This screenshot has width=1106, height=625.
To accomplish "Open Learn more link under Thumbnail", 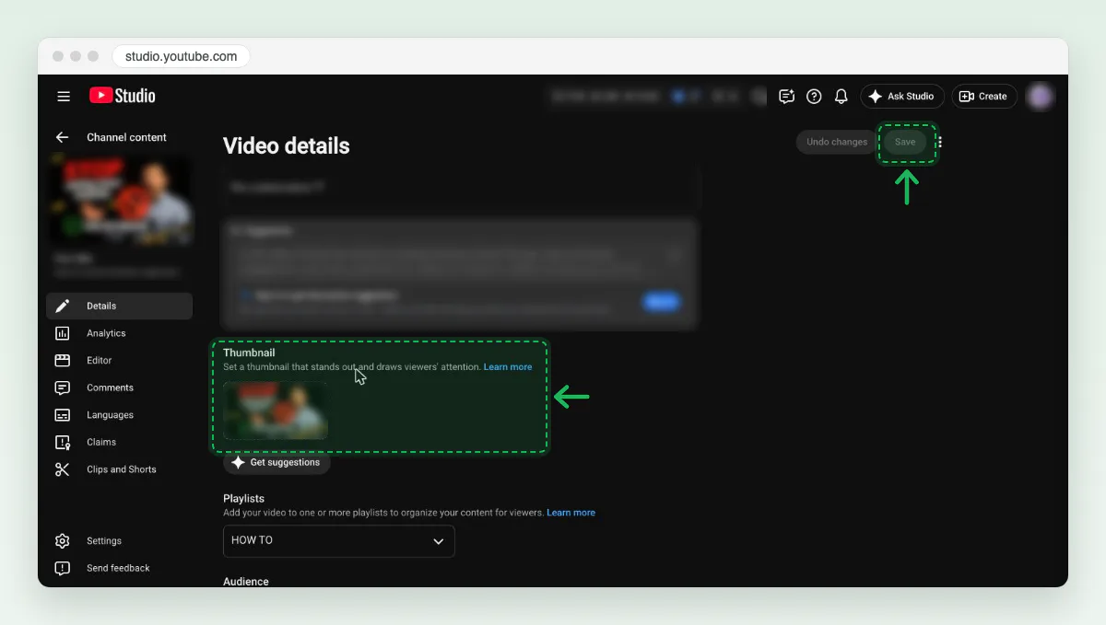I will (x=508, y=367).
